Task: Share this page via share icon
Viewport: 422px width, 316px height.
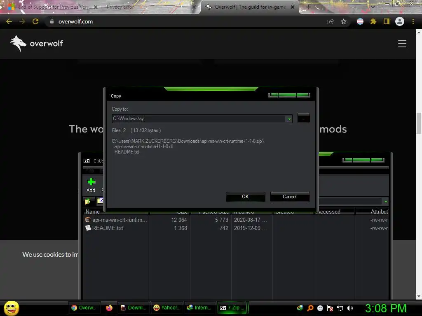Action: point(331,21)
